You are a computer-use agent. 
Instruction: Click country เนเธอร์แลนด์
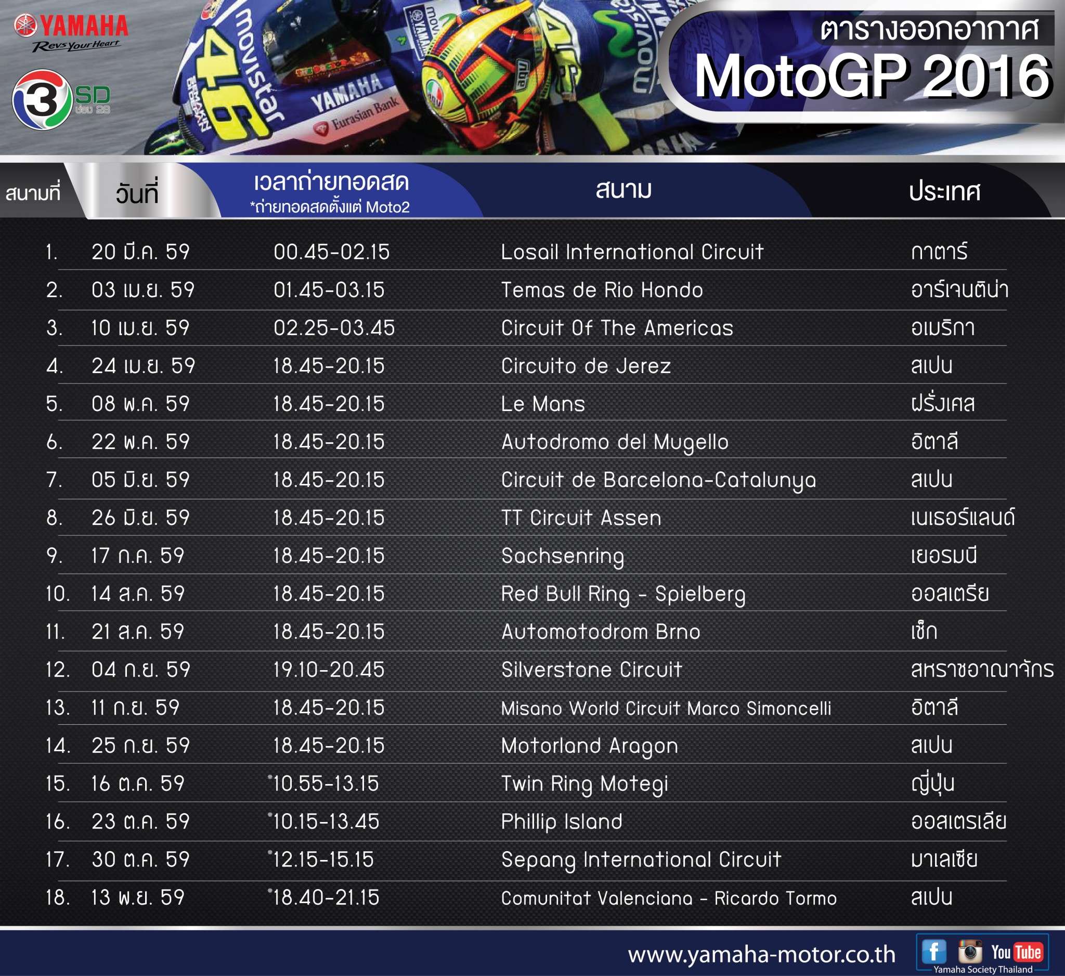(963, 517)
